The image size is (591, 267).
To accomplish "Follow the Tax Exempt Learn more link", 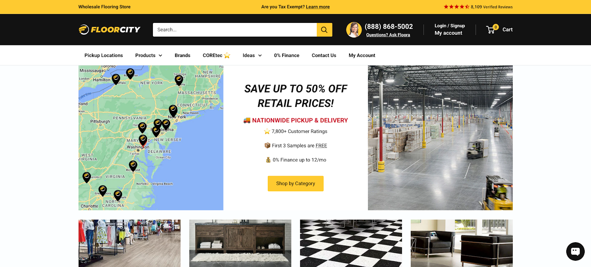I will 318,7.
